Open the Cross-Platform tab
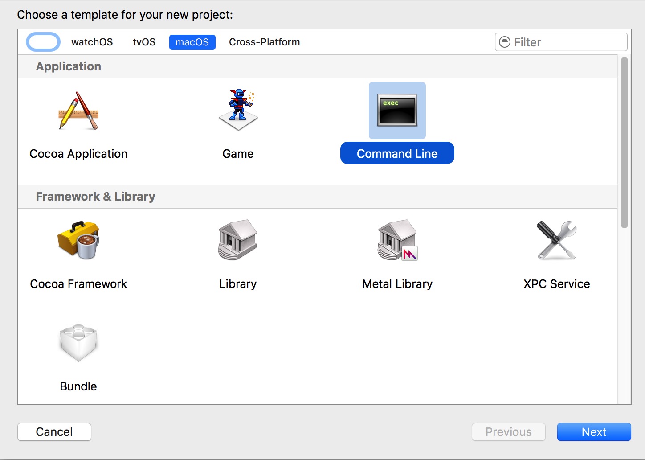This screenshot has width=645, height=460. pyautogui.click(x=265, y=42)
